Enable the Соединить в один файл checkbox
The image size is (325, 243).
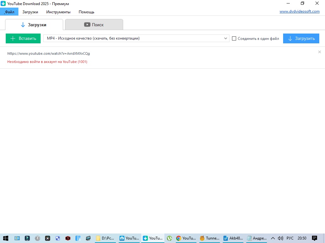(x=234, y=38)
